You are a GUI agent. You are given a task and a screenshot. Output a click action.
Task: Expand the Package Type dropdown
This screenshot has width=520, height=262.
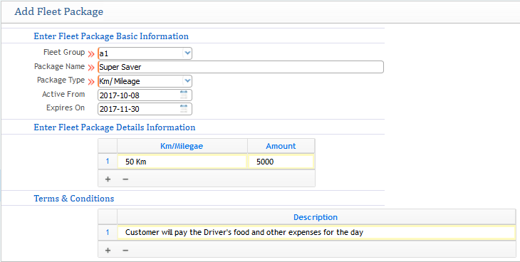[187, 81]
